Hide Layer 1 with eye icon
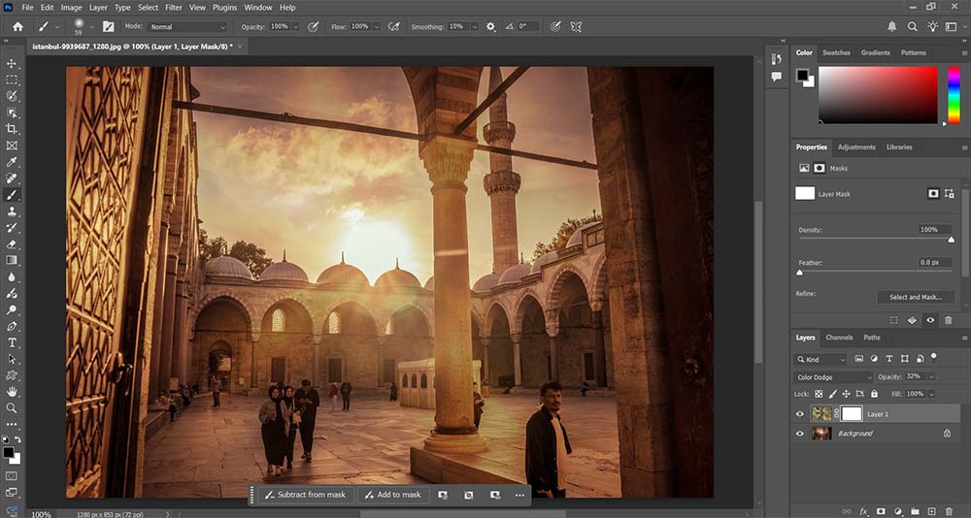Image resolution: width=971 pixels, height=518 pixels. 801,414
